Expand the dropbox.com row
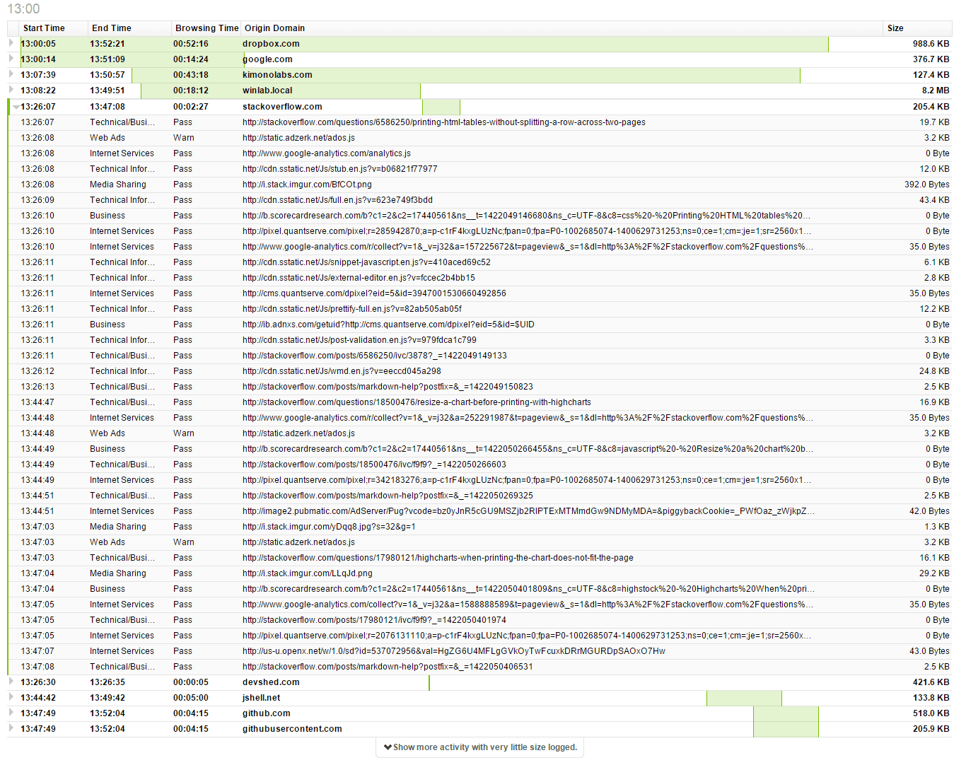The width and height of the screenshot is (966, 765). [11, 43]
